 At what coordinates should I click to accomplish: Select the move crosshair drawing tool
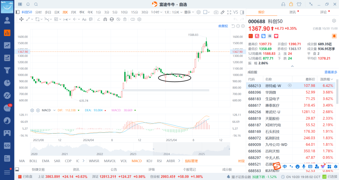pyautogui.click(x=21, y=19)
